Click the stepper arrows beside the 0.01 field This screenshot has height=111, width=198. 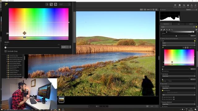click(70, 47)
